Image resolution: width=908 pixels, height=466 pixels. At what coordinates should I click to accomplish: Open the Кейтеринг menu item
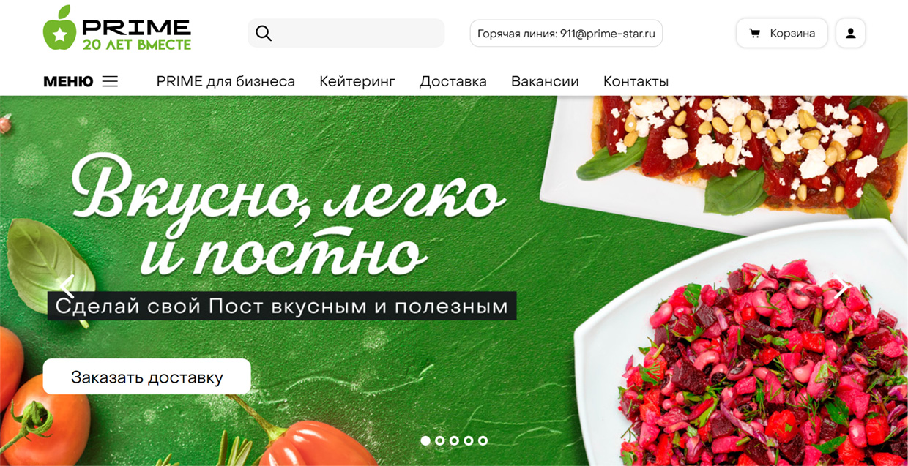tap(357, 81)
